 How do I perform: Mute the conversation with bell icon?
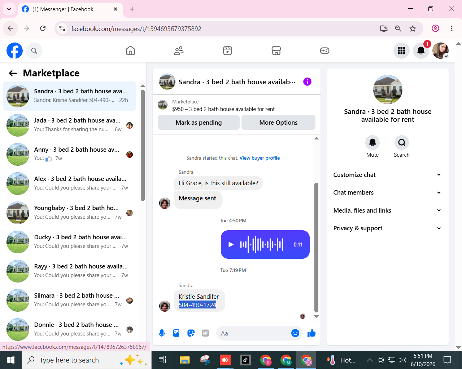pyautogui.click(x=372, y=143)
